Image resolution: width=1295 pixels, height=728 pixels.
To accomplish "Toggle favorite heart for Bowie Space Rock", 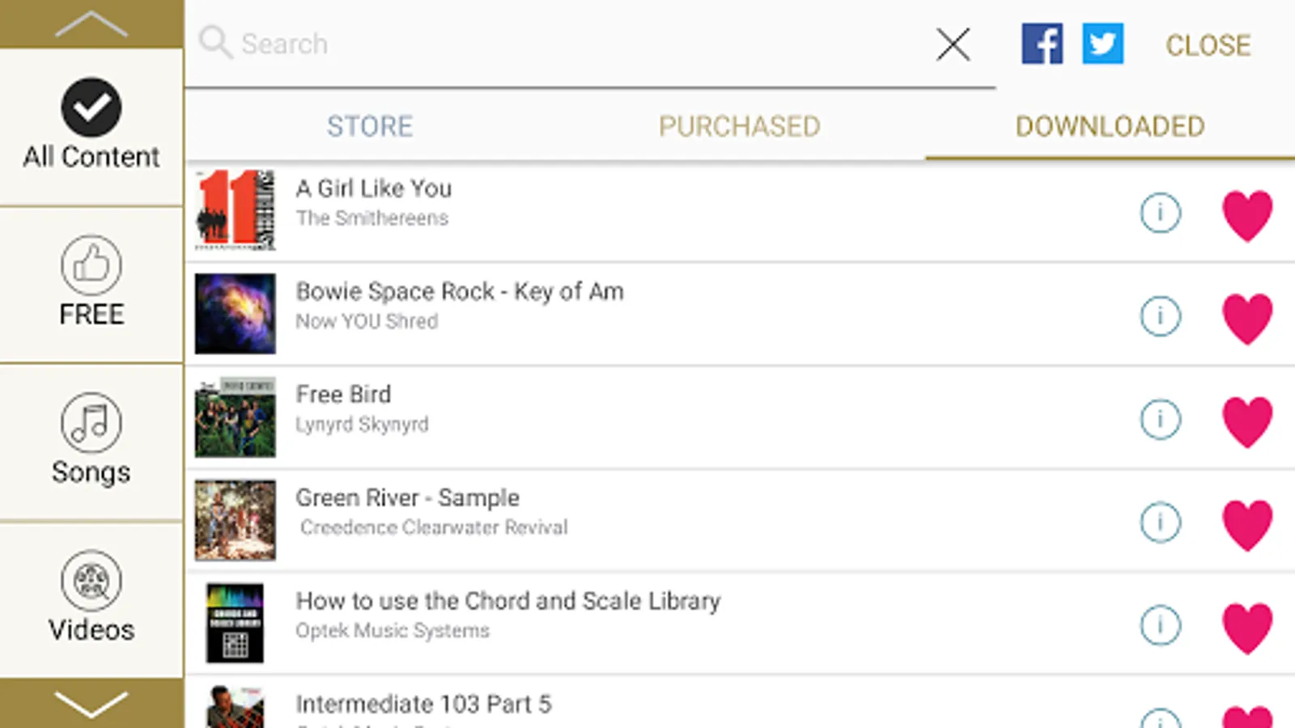I will (1246, 318).
